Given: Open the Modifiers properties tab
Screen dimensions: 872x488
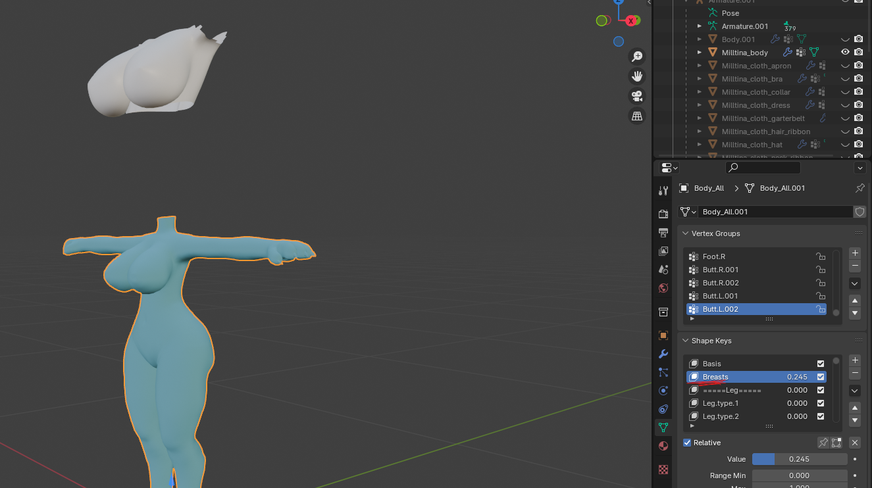Looking at the screenshot, I should tap(663, 354).
